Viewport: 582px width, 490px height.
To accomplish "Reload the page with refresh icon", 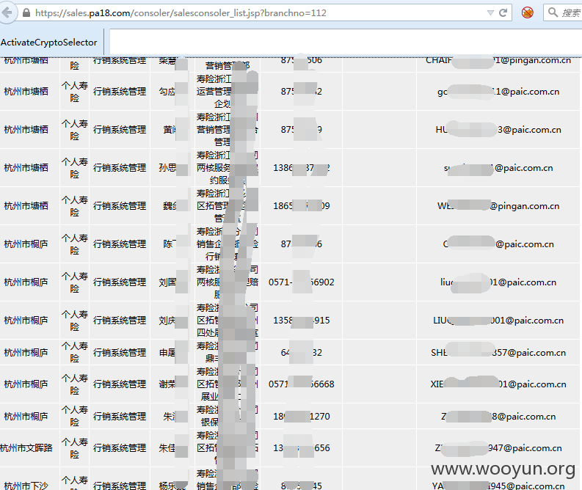I will 503,13.
